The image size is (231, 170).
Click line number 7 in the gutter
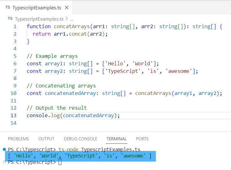point(15,71)
